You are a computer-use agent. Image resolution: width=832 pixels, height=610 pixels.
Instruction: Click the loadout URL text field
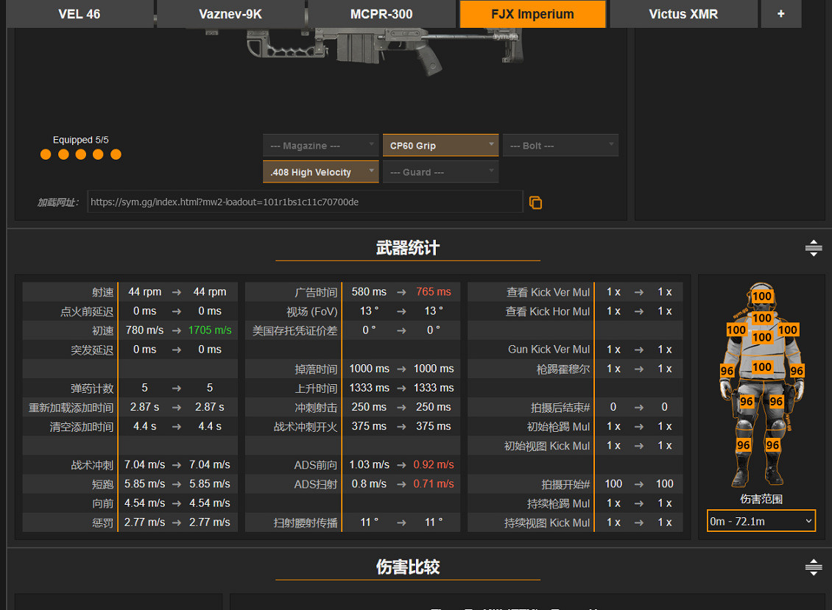point(304,202)
